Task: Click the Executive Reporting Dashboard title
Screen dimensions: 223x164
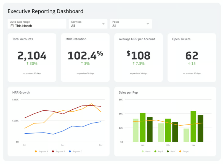Action: 46,11
